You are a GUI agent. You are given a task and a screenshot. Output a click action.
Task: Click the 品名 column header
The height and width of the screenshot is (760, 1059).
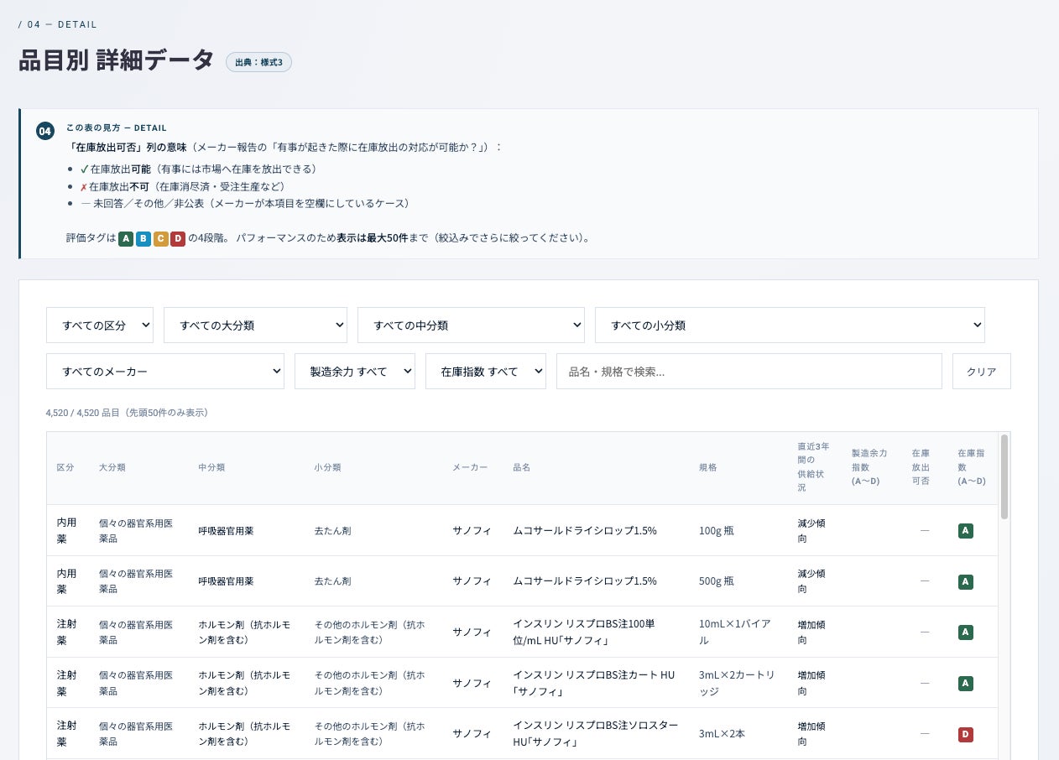point(522,467)
